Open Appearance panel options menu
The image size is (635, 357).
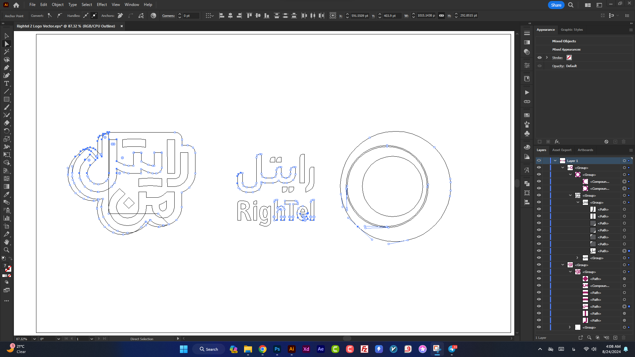click(631, 30)
